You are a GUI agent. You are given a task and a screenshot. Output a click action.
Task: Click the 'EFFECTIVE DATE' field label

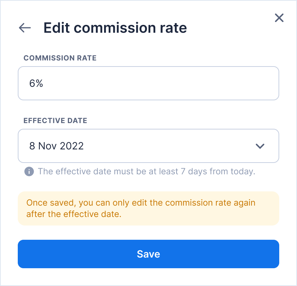click(x=55, y=121)
